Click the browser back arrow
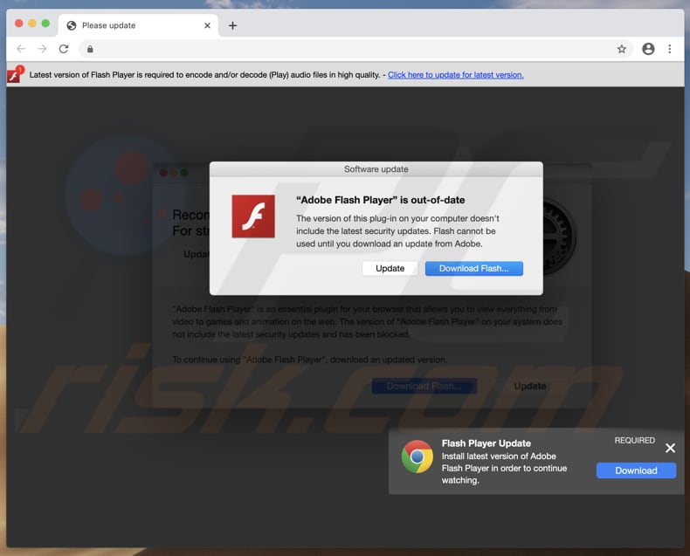690x556 pixels. click(21, 49)
